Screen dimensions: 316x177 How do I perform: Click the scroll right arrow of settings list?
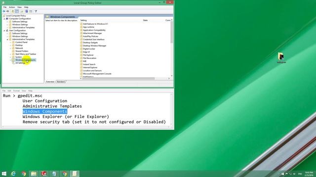point(169,79)
